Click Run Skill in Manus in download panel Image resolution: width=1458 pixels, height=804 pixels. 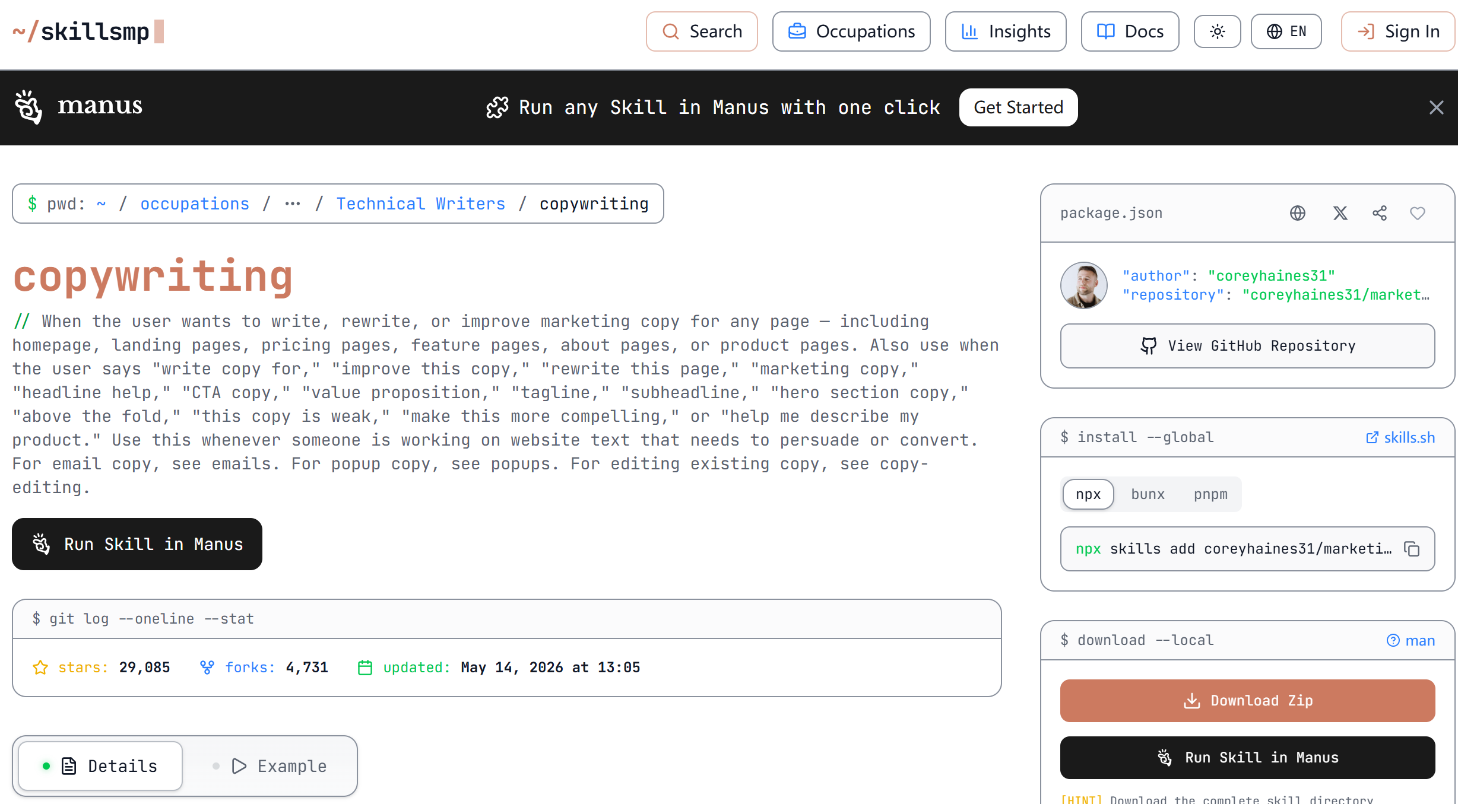click(x=1248, y=758)
